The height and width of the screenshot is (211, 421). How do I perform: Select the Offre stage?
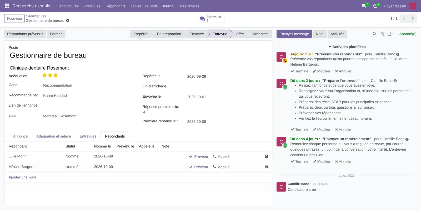(240, 34)
